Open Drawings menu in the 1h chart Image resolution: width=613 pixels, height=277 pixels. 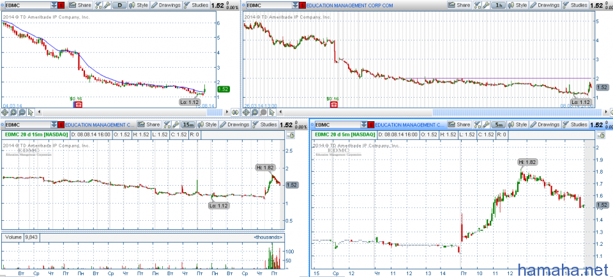(545, 6)
